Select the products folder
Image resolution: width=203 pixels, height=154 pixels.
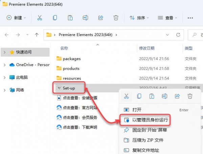tap(68, 68)
